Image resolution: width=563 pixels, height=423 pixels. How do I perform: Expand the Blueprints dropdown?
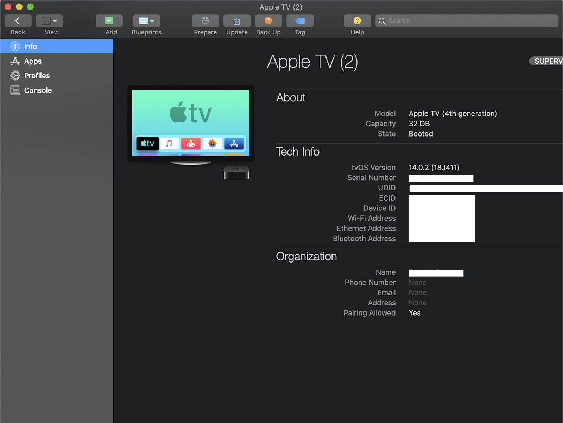(x=146, y=21)
